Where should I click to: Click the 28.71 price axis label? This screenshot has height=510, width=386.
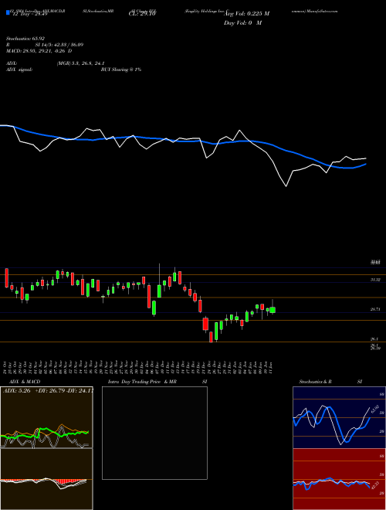pyautogui.click(x=375, y=310)
